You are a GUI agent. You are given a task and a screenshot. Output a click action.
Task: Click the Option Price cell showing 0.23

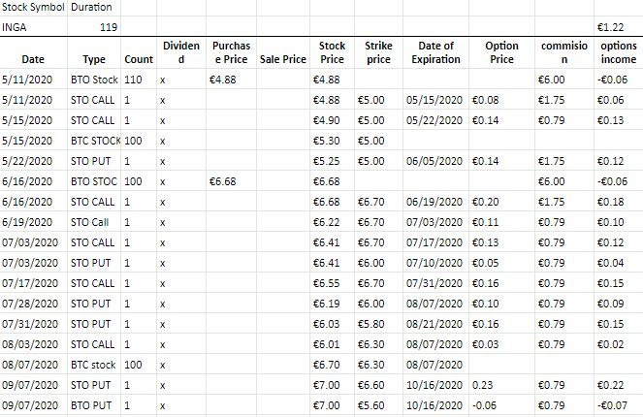(x=501, y=385)
